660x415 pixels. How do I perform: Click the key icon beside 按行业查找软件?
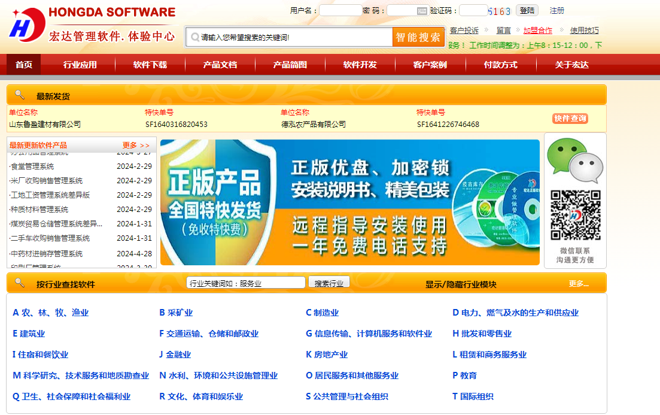[x=20, y=283]
